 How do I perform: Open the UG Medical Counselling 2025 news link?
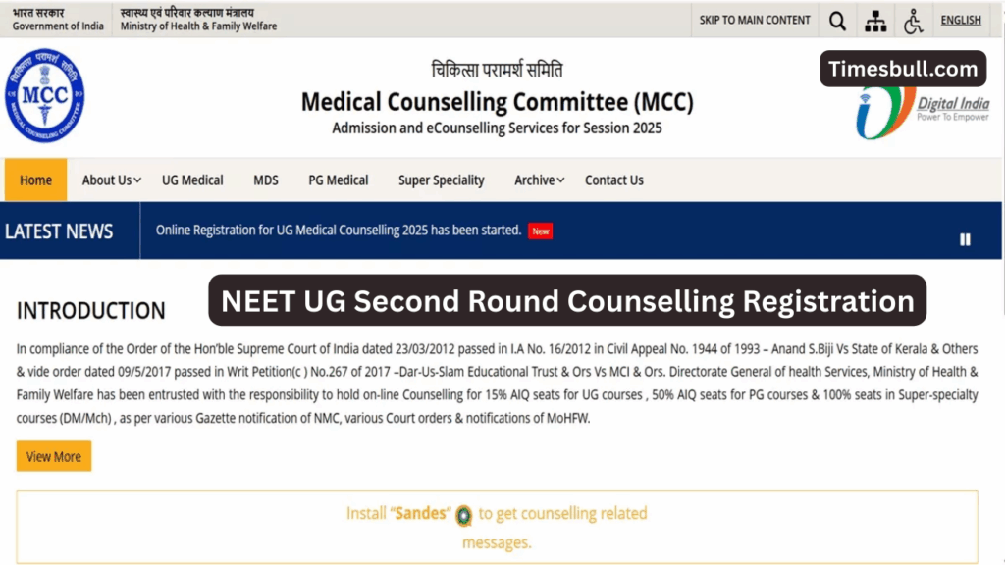click(x=338, y=231)
